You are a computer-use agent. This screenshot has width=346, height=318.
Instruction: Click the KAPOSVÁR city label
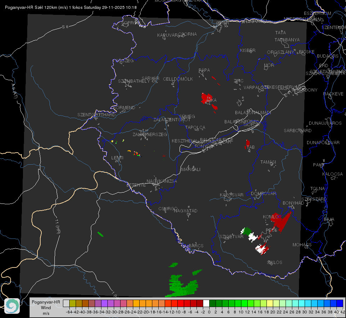(231, 195)
